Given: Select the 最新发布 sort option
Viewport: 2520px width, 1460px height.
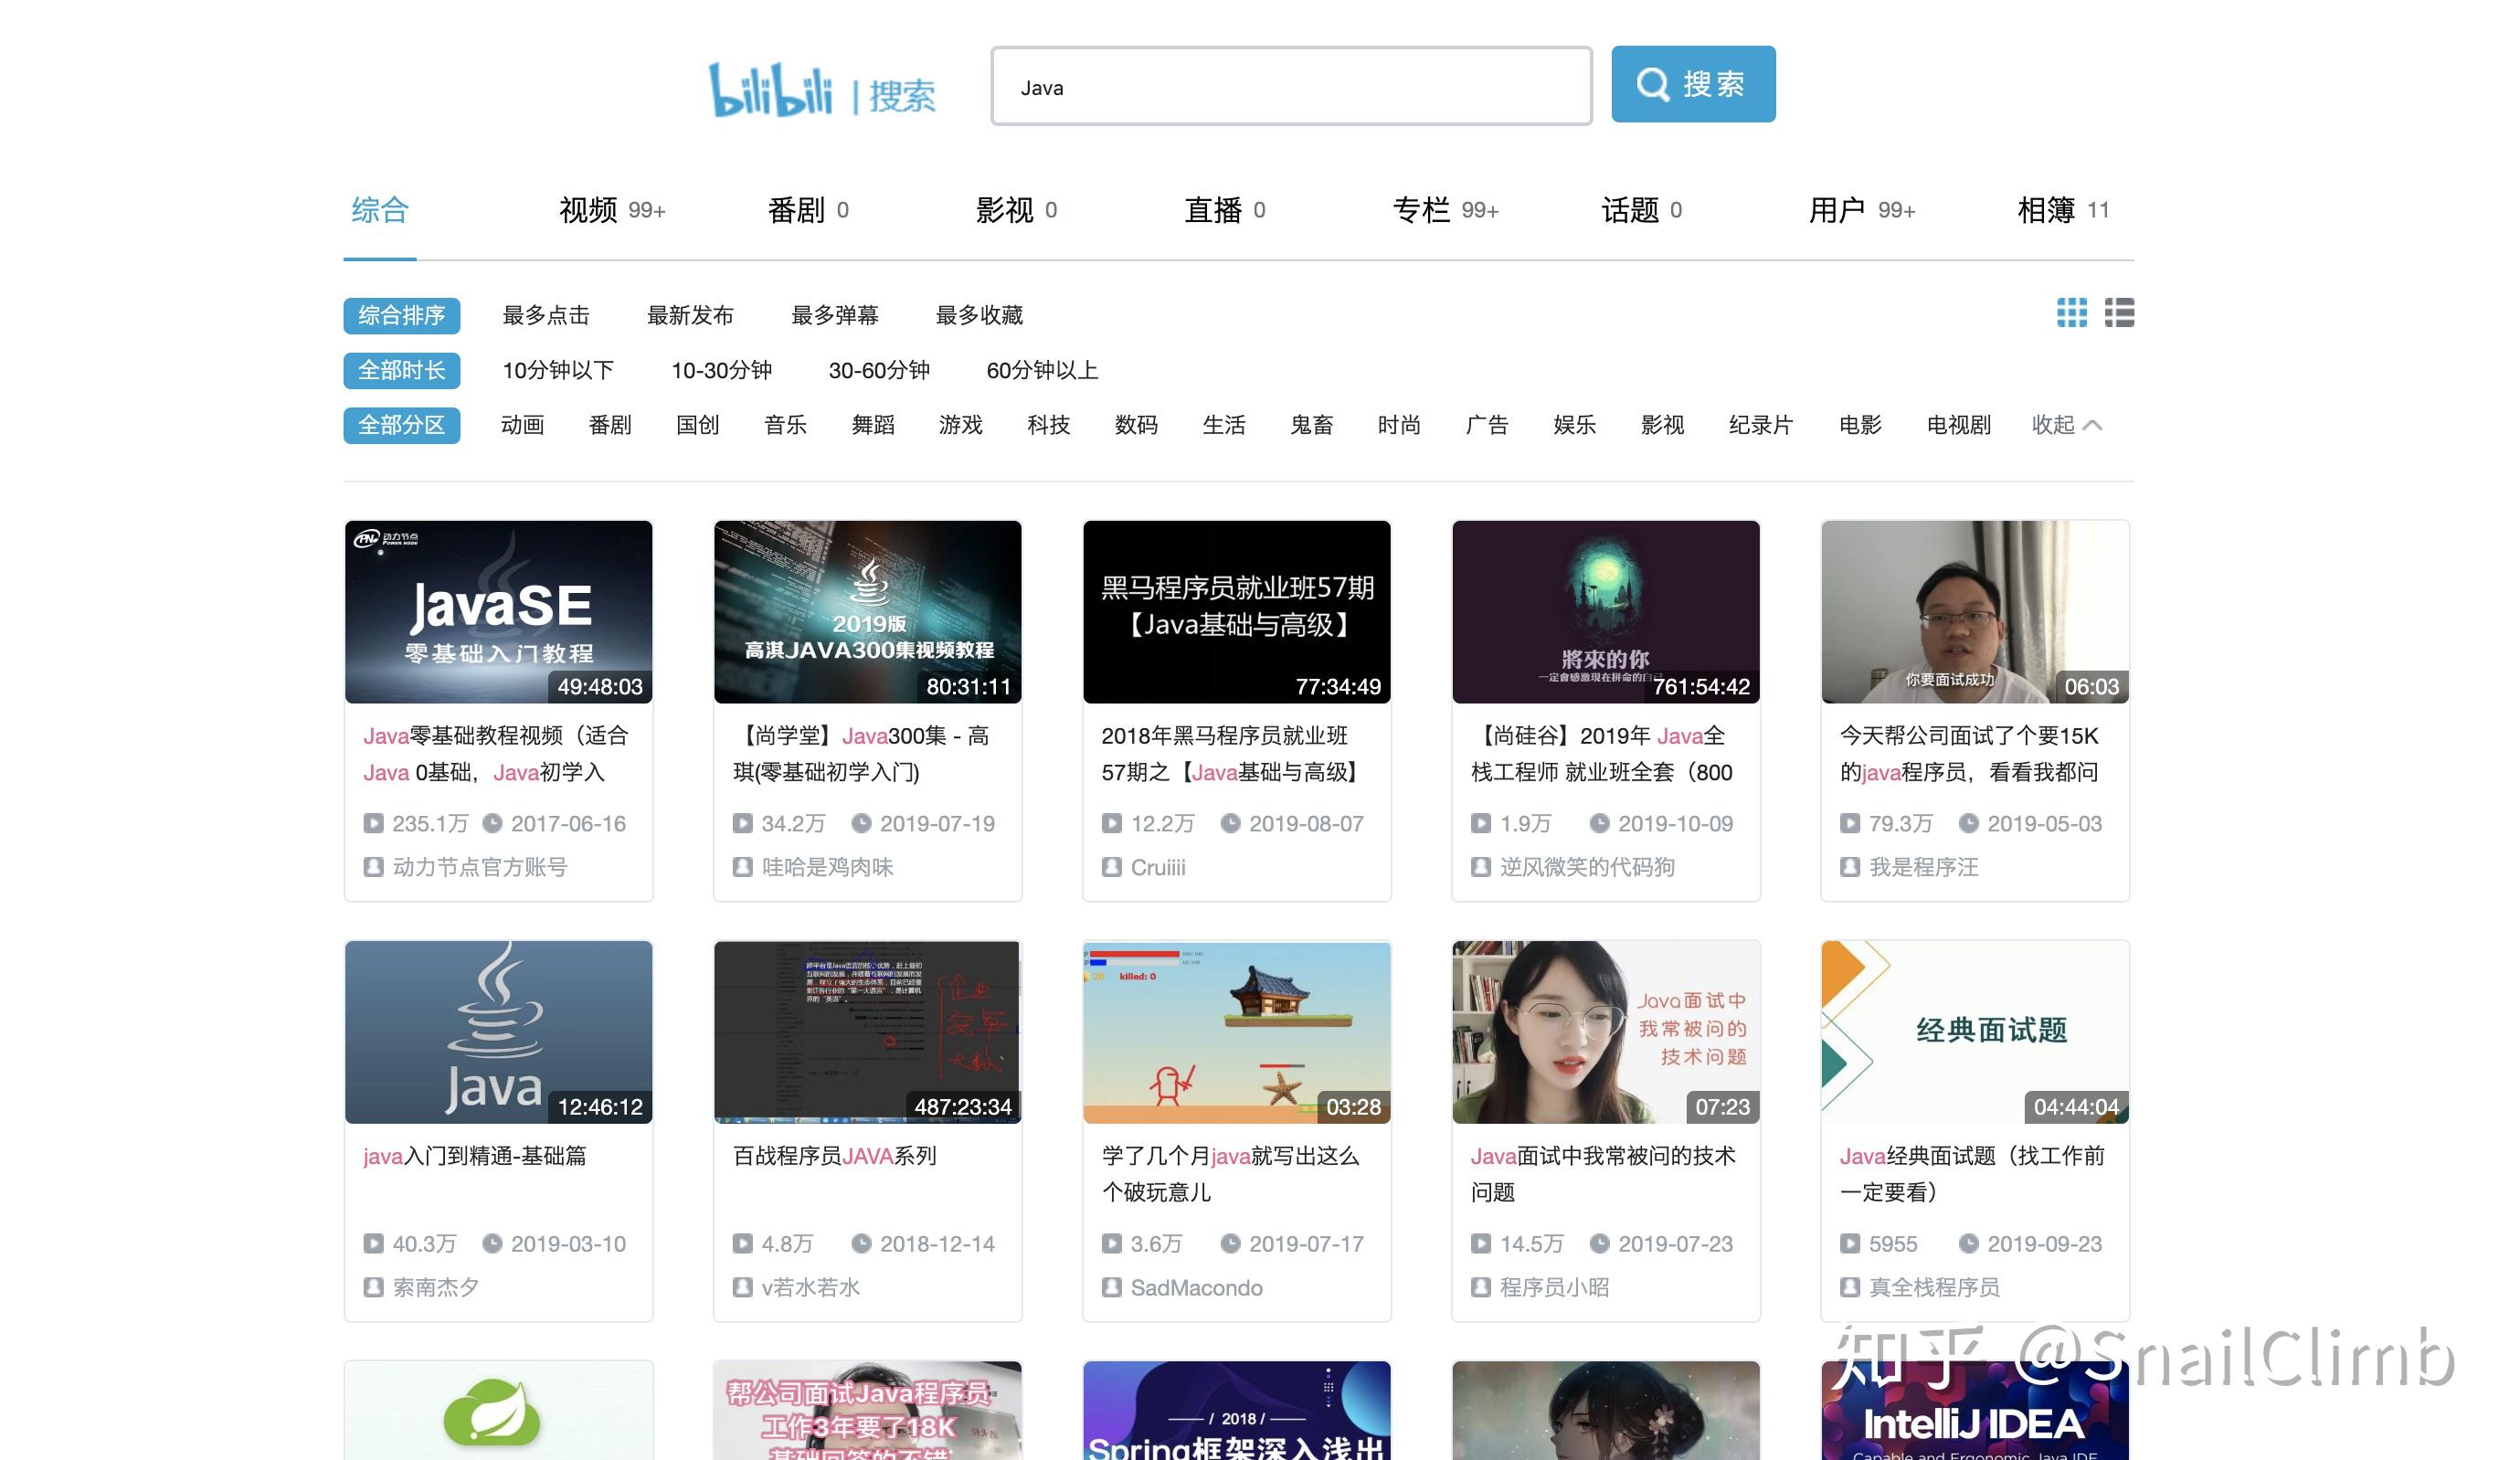Looking at the screenshot, I should click(x=690, y=315).
